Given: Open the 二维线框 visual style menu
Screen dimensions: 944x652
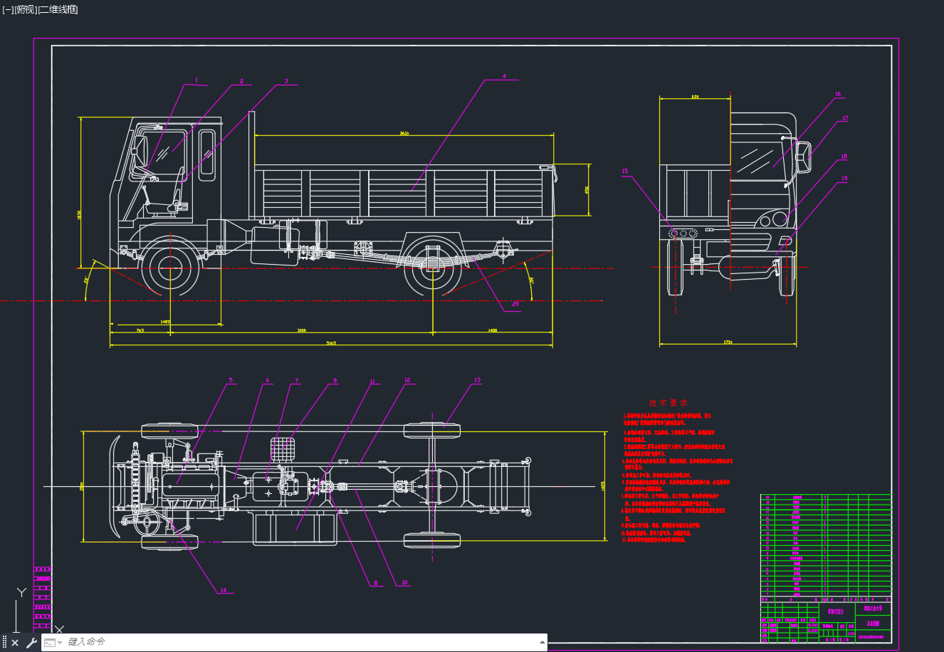Looking at the screenshot, I should pos(58,9).
